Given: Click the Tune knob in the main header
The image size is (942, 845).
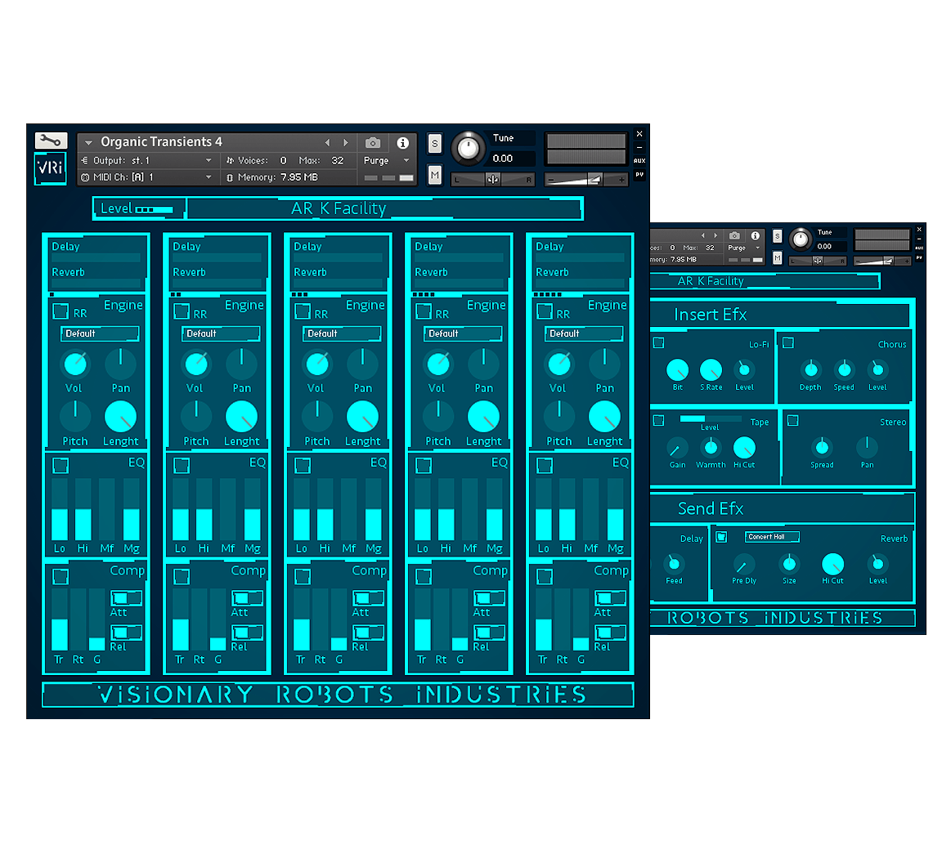Looking at the screenshot, I should tap(468, 148).
